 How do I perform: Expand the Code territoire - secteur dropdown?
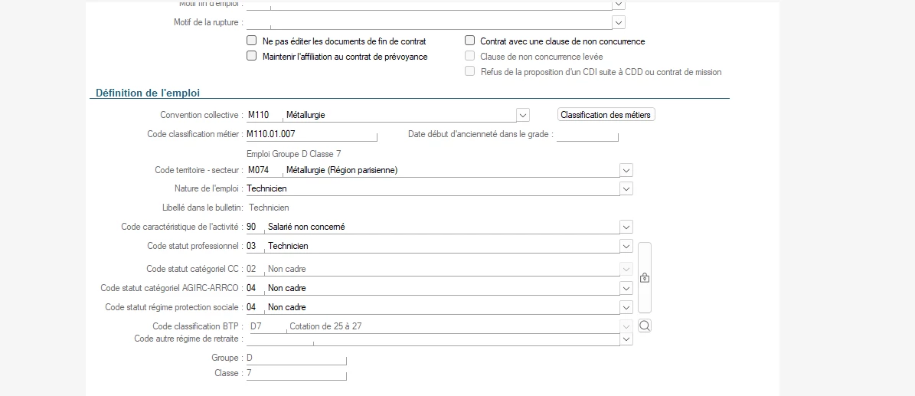pyautogui.click(x=626, y=170)
